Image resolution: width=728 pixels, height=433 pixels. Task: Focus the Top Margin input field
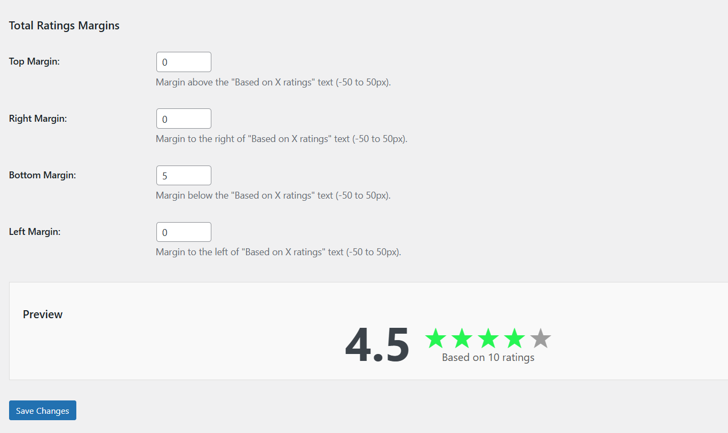pyautogui.click(x=184, y=62)
